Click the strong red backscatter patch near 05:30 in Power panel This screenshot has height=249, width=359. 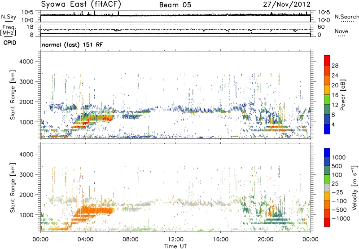coord(106,118)
